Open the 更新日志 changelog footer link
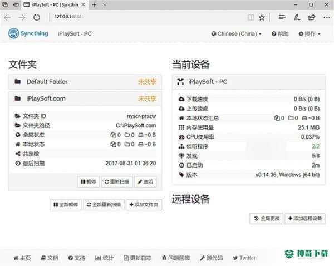This screenshot has width=334, height=266. 137,258
